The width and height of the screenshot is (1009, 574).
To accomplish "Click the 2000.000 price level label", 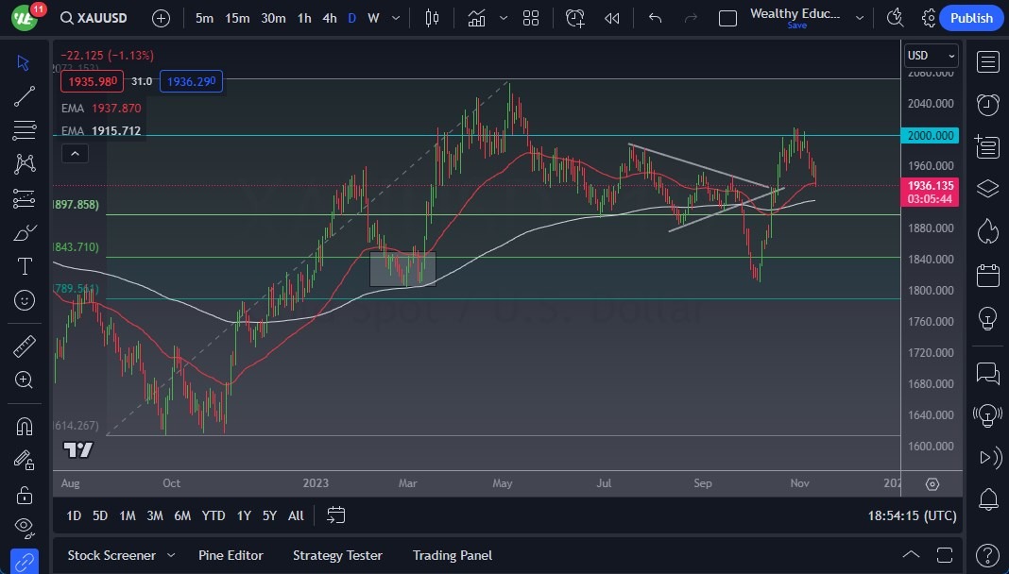I will (931, 136).
